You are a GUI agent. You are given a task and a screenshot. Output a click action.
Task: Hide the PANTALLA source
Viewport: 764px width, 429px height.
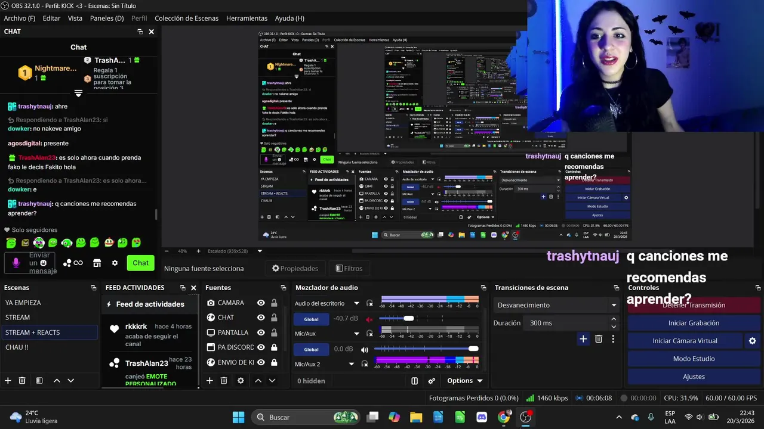[x=261, y=332]
